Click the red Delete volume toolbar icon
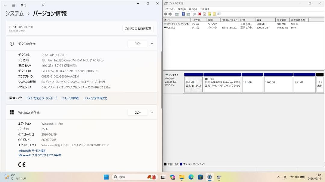This screenshot has height=182, width=325. point(200,14)
